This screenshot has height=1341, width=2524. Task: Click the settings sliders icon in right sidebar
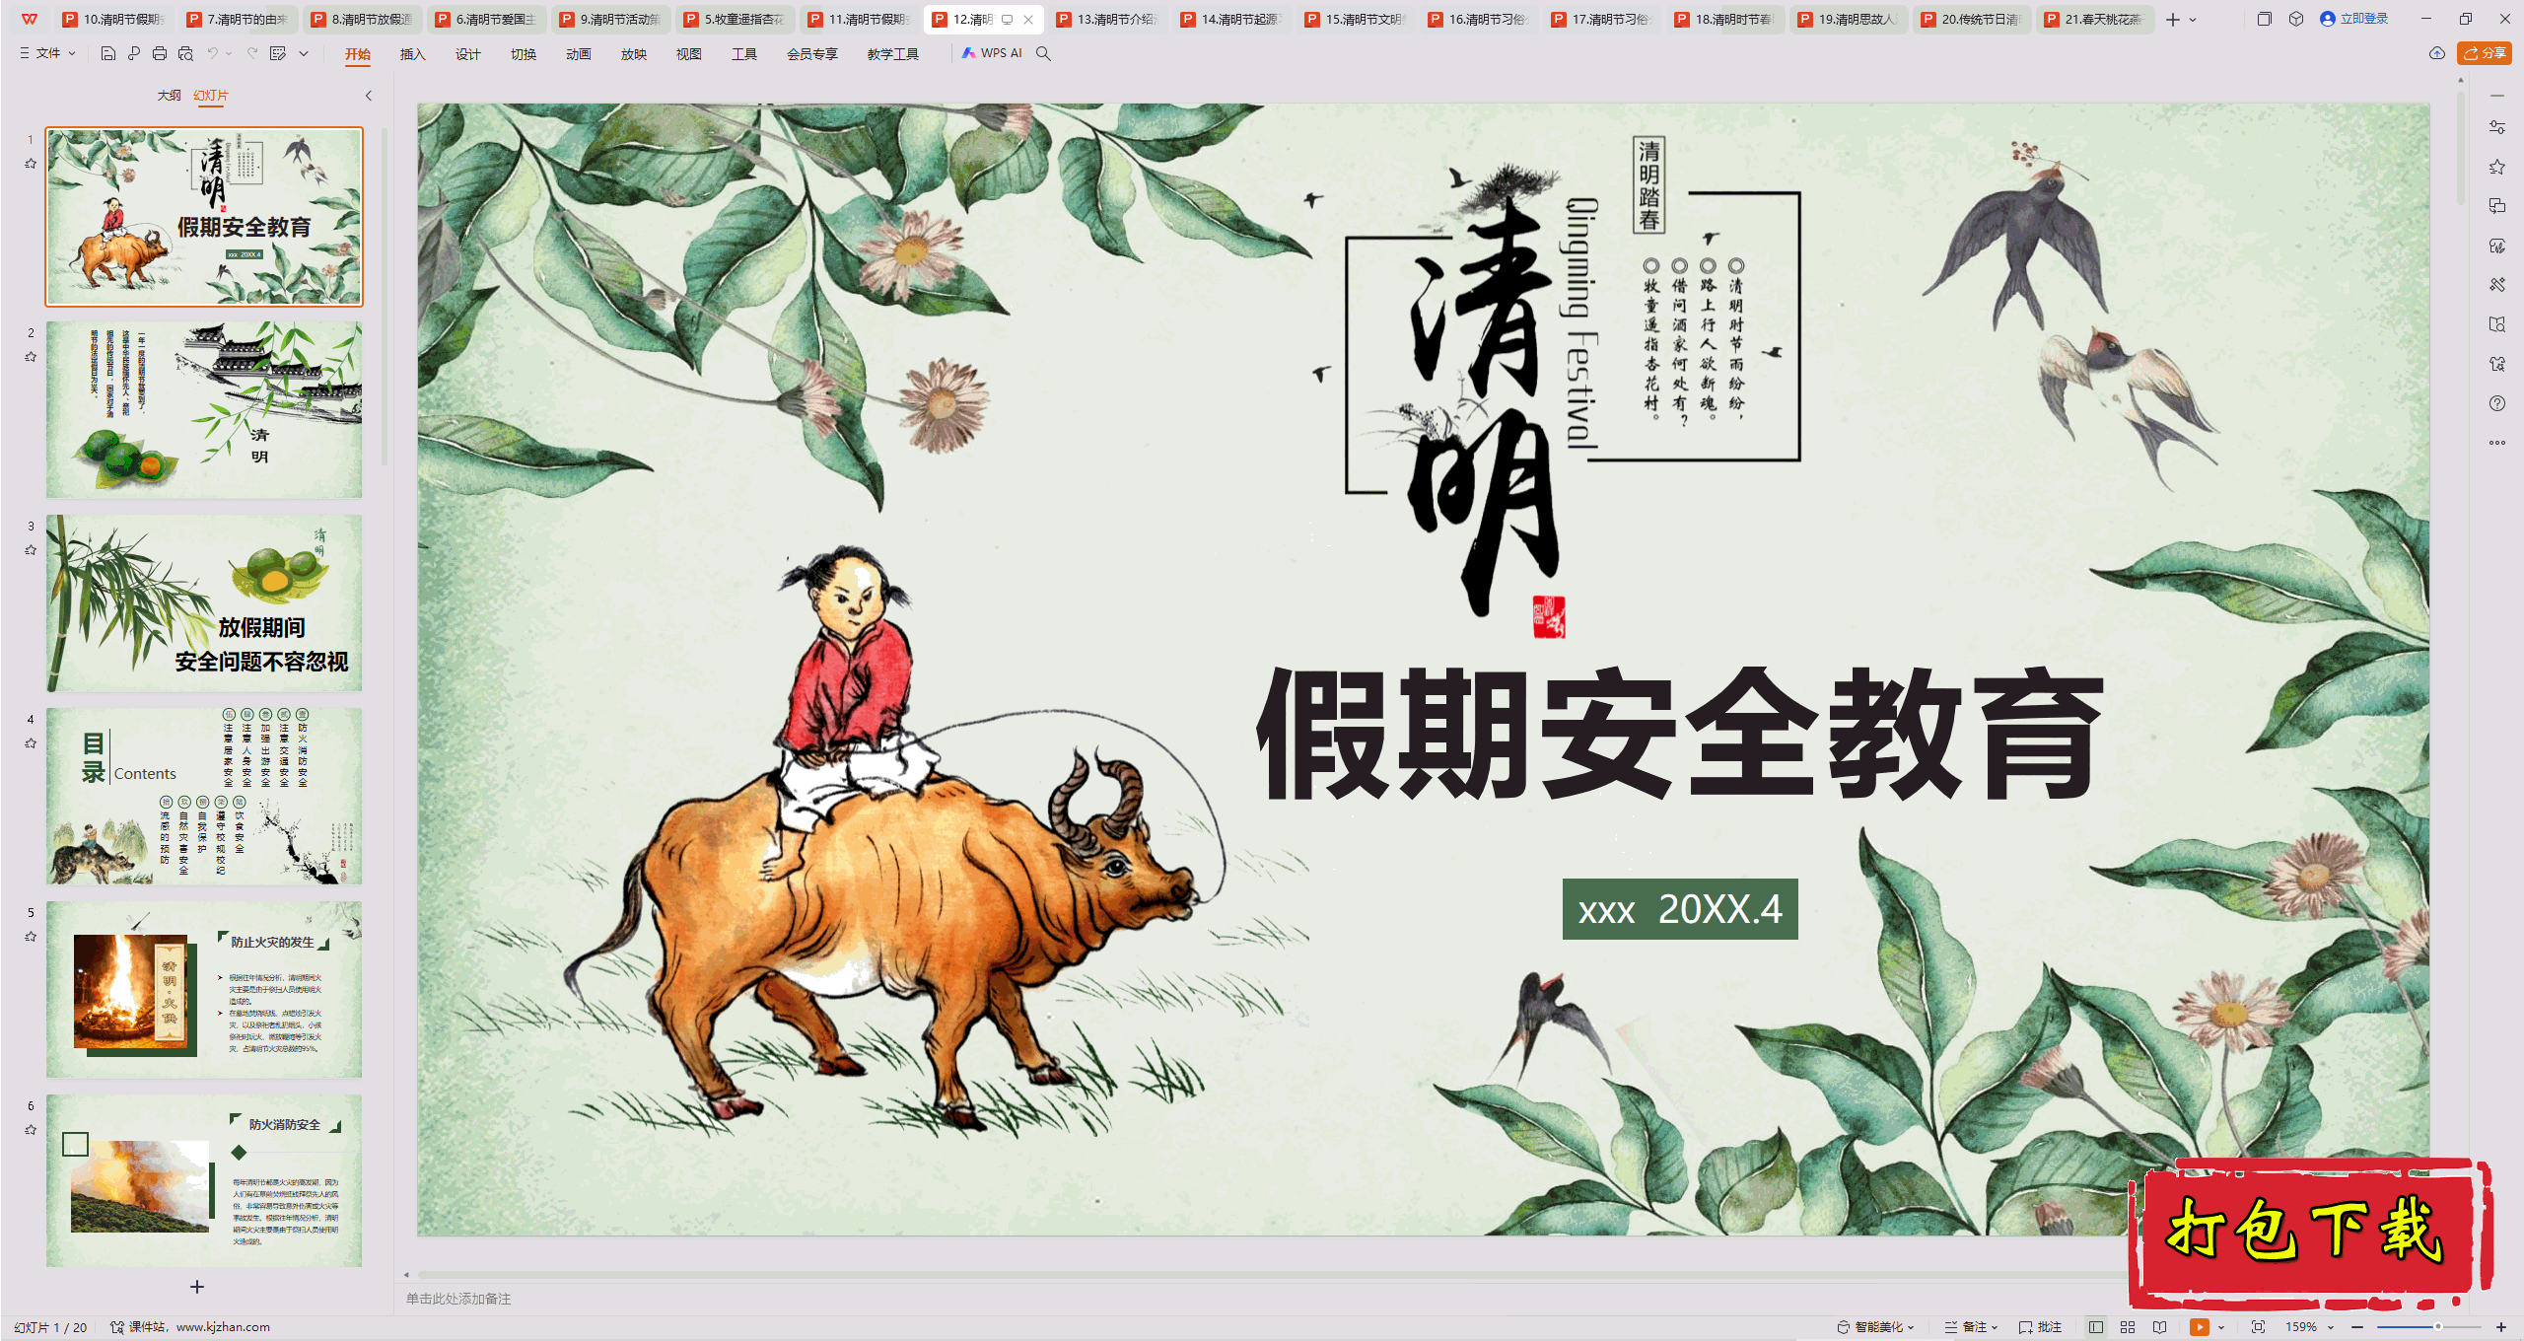click(x=2497, y=127)
